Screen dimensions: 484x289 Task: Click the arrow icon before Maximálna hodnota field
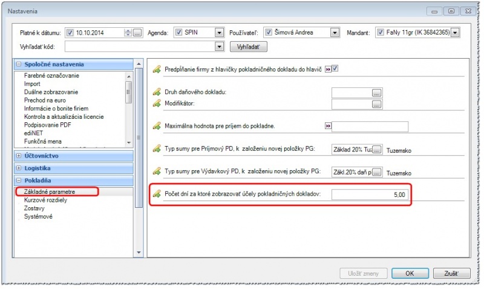click(x=328, y=126)
